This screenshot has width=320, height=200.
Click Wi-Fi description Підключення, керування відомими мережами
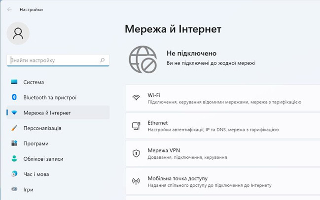click(x=224, y=102)
